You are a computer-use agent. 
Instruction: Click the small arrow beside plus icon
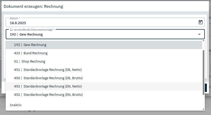pyautogui.click(x=34, y=112)
